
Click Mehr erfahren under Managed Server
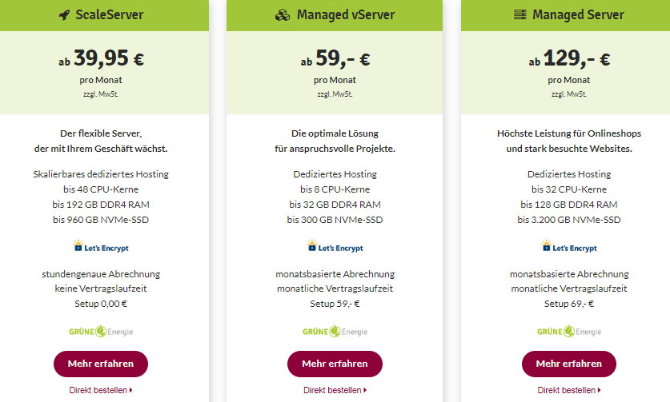coord(569,364)
